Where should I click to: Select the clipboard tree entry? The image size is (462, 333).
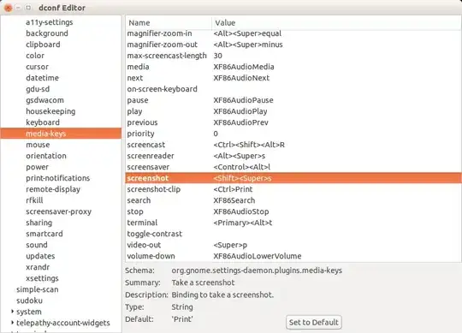point(43,45)
